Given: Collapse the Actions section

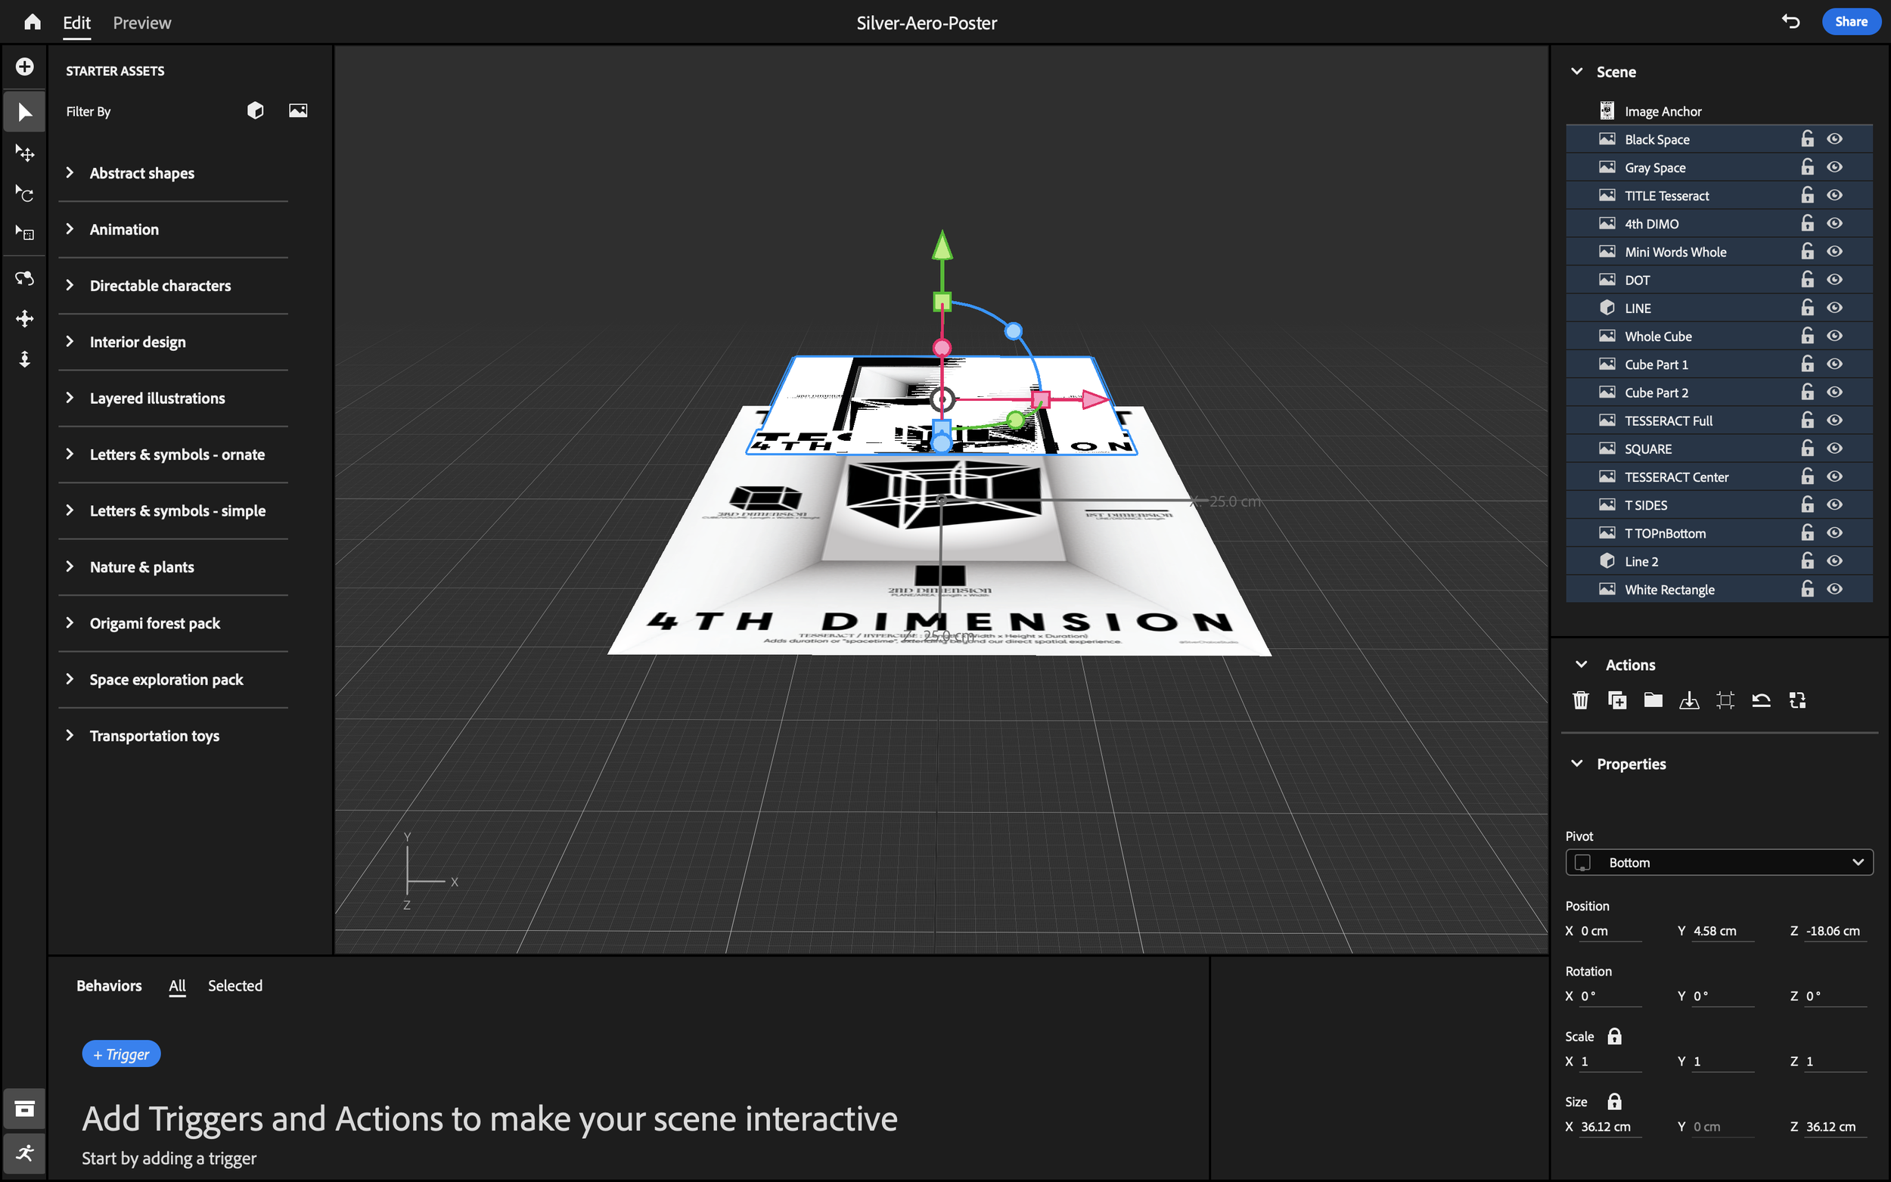Looking at the screenshot, I should (x=1582, y=665).
